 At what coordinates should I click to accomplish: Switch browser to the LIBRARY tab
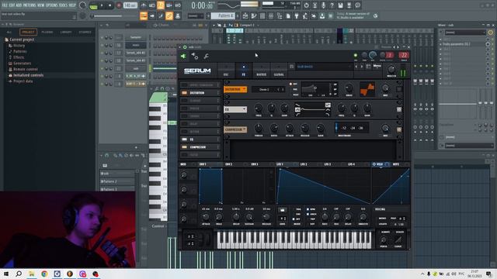pyautogui.click(x=66, y=32)
